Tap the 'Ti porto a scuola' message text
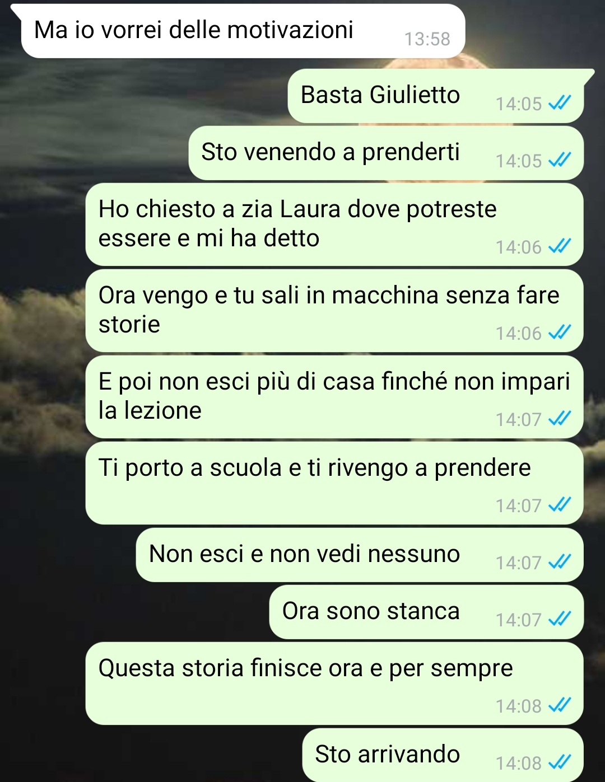 pos(314,468)
